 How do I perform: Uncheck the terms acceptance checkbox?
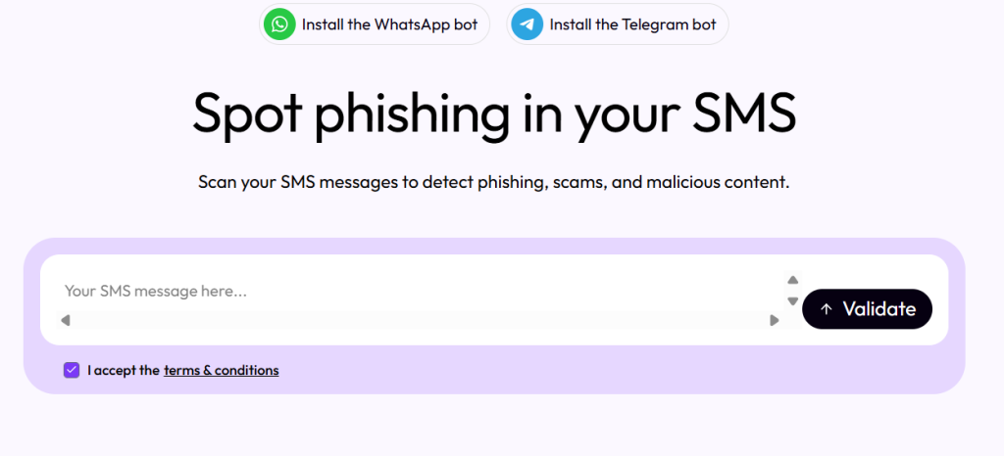point(72,370)
